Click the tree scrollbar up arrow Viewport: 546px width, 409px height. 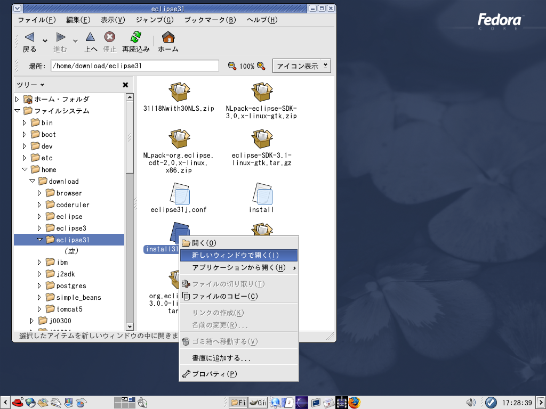click(x=130, y=97)
